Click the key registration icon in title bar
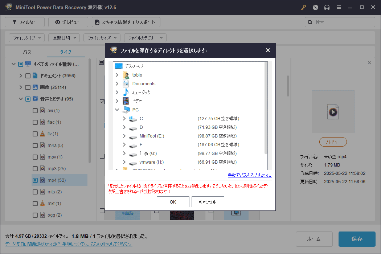The image size is (381, 254). 303,7
